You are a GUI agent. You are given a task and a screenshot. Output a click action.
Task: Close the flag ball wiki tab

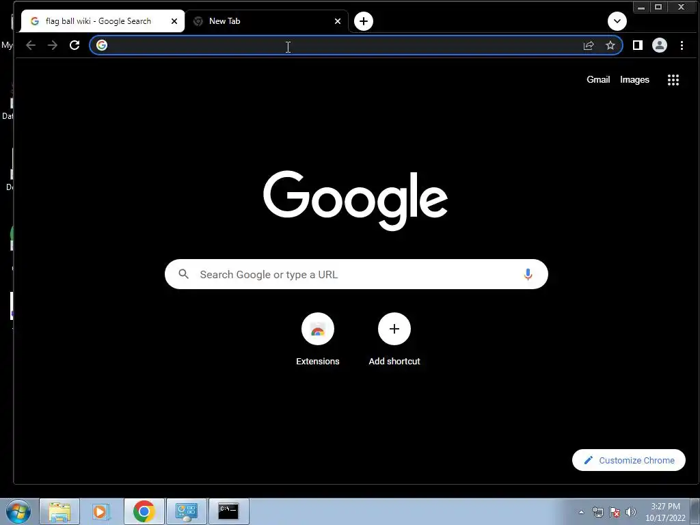(x=174, y=21)
